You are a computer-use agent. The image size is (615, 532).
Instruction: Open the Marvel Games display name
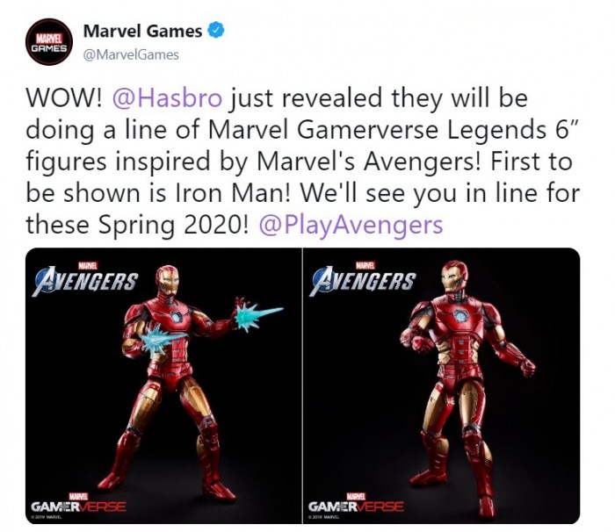[142, 31]
